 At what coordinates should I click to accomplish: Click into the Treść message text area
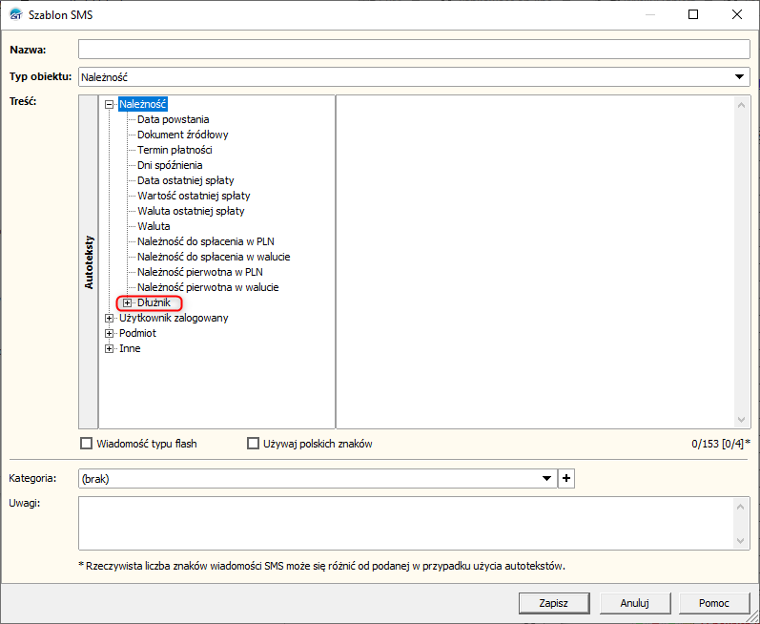click(535, 261)
